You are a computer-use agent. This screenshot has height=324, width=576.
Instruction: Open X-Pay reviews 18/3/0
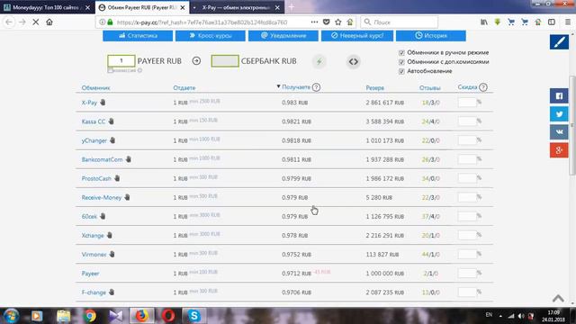click(430, 103)
